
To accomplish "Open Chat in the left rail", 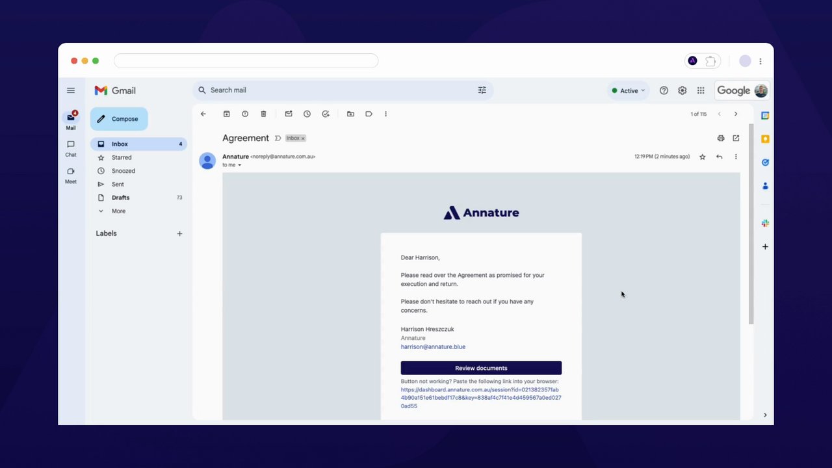I will tap(71, 148).
